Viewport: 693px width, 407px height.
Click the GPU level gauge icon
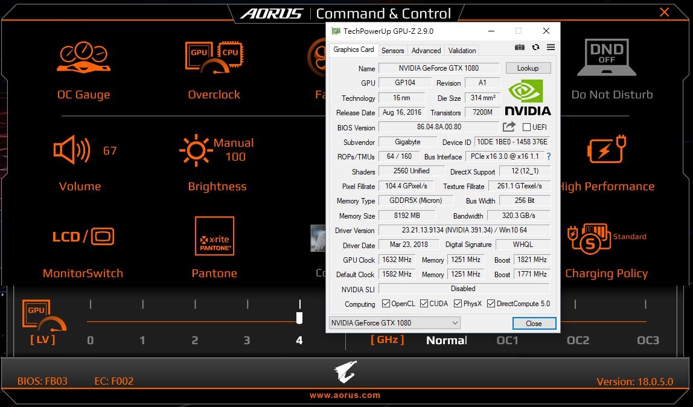[43, 316]
